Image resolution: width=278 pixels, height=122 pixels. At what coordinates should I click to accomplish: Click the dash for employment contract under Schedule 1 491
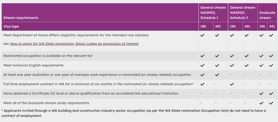(216, 84)
